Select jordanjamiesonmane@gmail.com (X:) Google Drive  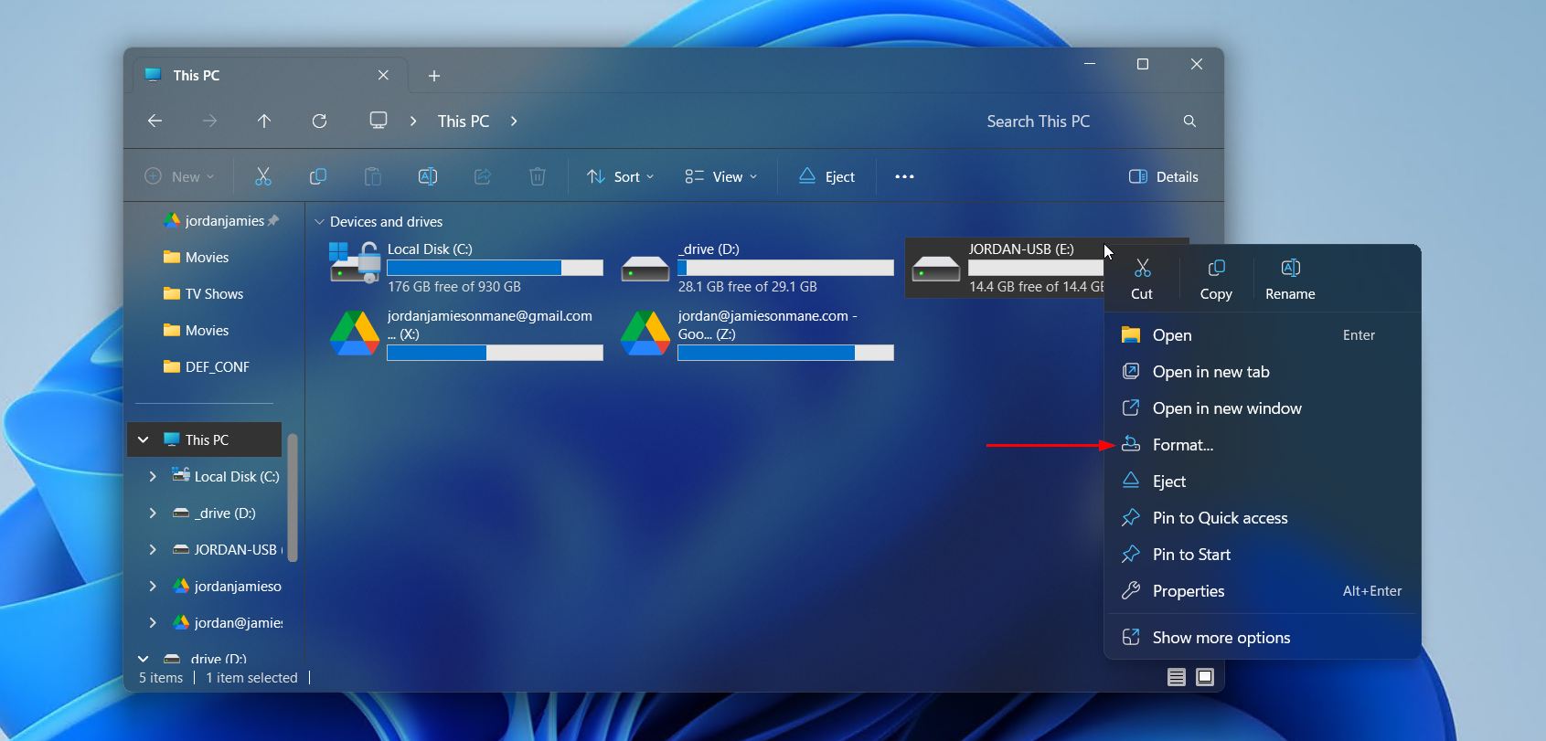(467, 334)
